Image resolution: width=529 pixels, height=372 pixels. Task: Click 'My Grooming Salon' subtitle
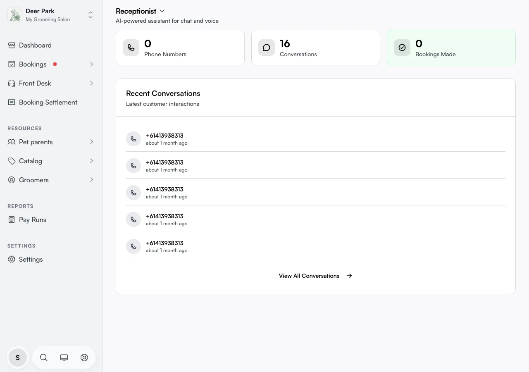click(x=48, y=19)
